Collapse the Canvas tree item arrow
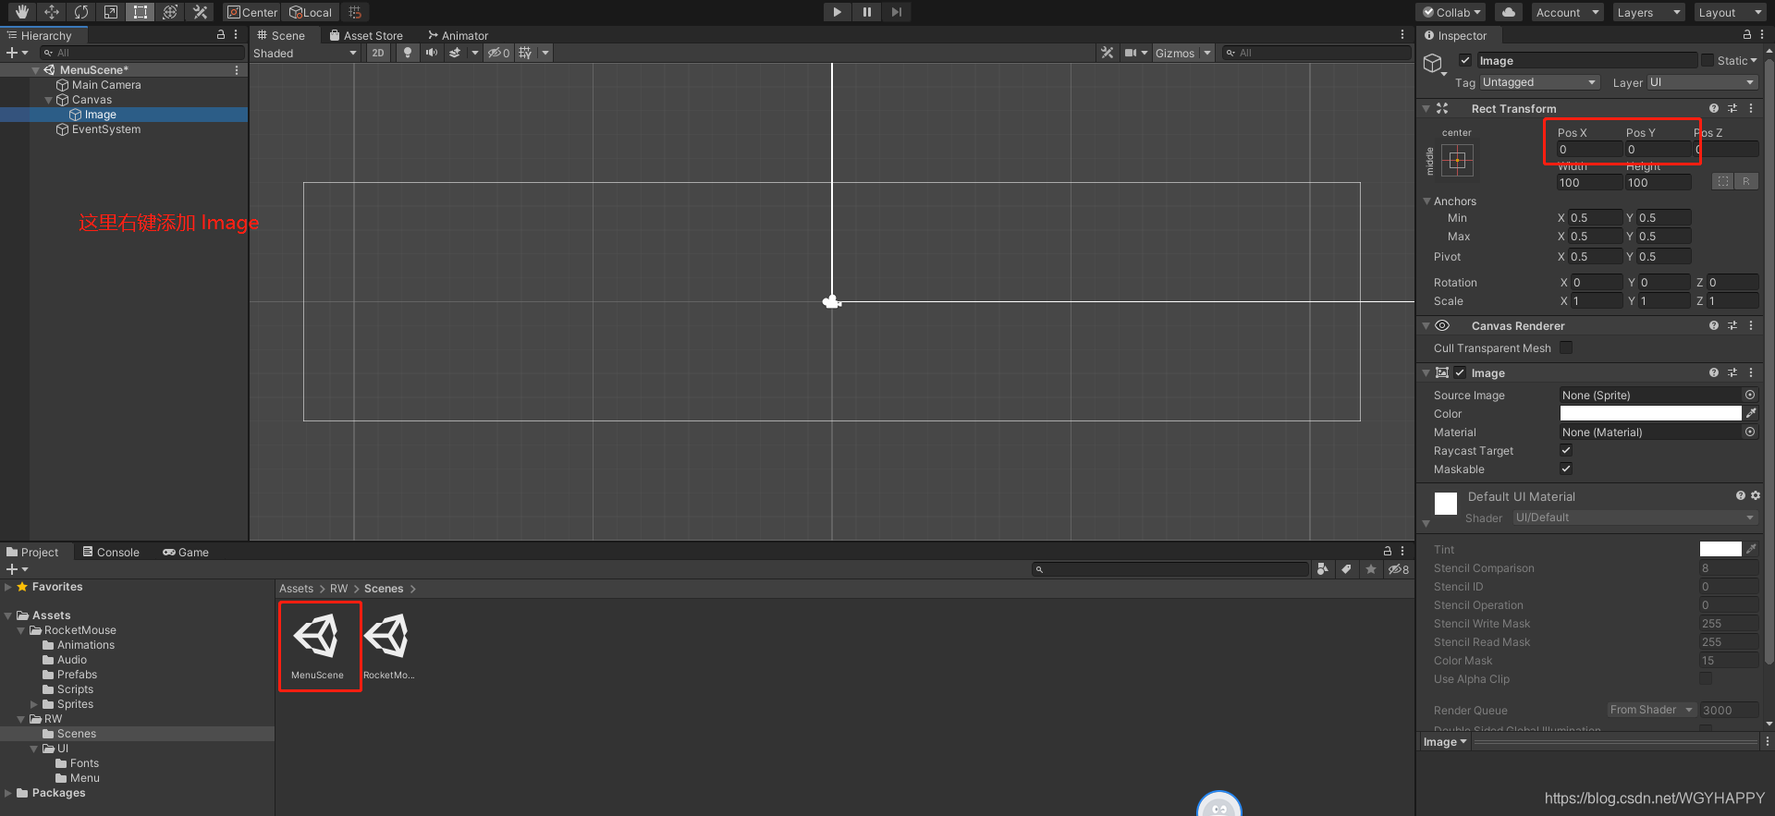The height and width of the screenshot is (816, 1775). (49, 100)
